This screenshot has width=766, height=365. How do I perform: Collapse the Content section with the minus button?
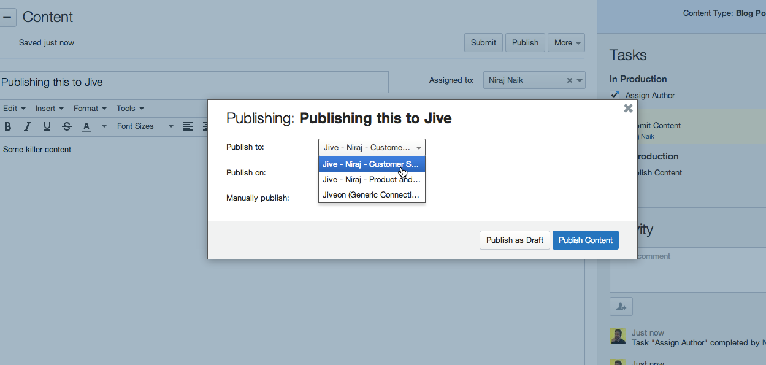7,17
